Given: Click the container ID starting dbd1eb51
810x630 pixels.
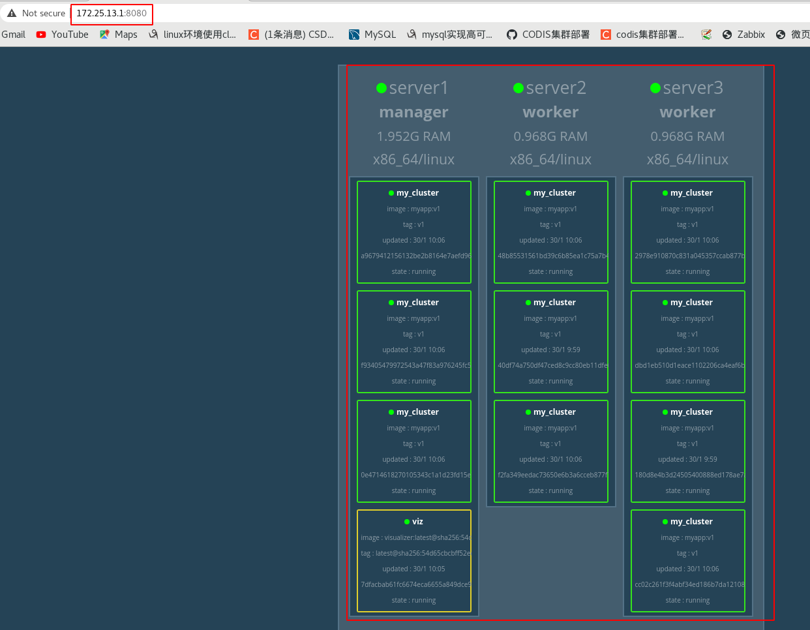Looking at the screenshot, I should click(x=689, y=366).
